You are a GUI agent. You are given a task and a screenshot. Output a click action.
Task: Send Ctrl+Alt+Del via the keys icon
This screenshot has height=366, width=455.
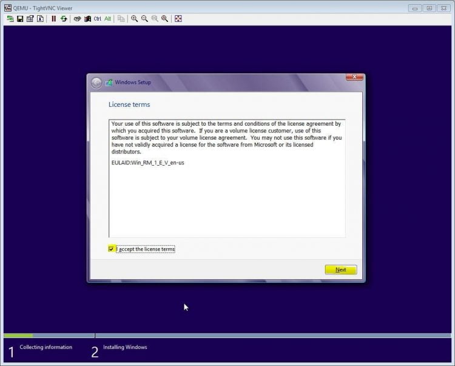pos(77,19)
